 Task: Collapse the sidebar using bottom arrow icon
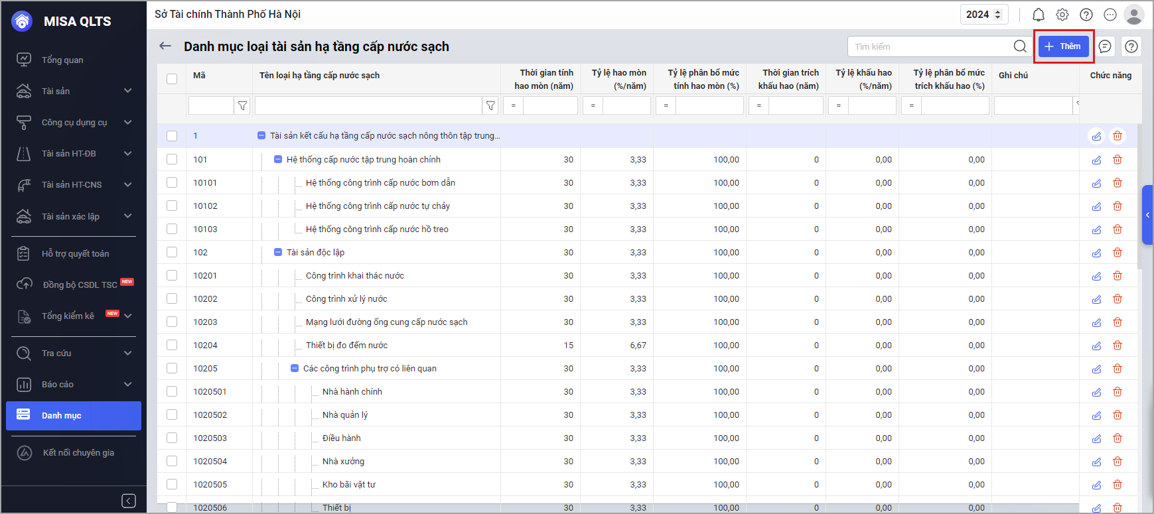(x=129, y=501)
